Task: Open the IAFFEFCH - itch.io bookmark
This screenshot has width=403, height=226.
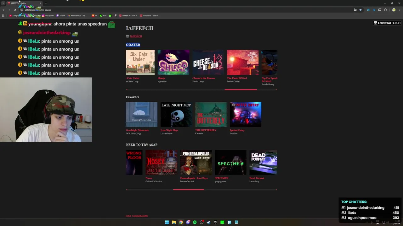Action: click(x=128, y=16)
